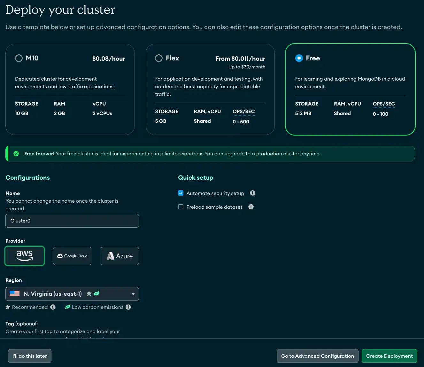Image resolution: width=424 pixels, height=367 pixels.
Task: Open the Preload sample dataset info tooltip
Action: point(251,207)
